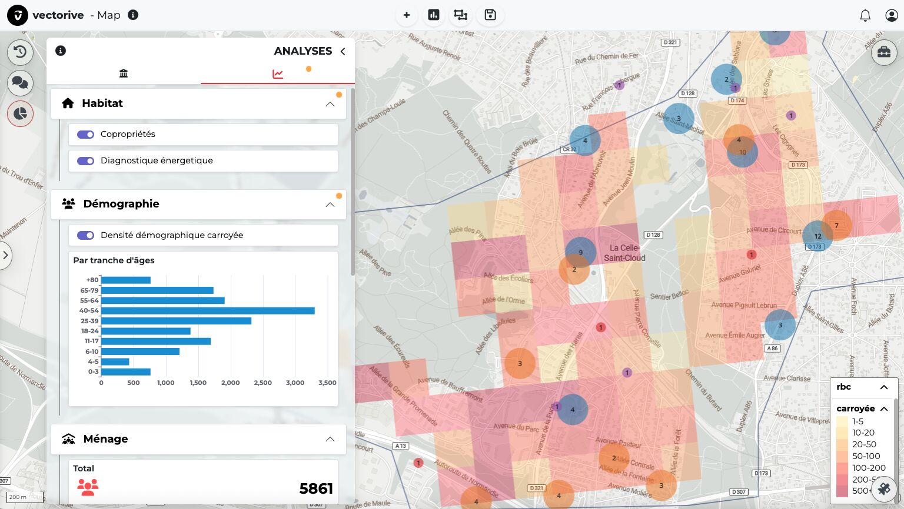The height and width of the screenshot is (509, 904).
Task: Collapse the Démographie section
Action: (330, 205)
